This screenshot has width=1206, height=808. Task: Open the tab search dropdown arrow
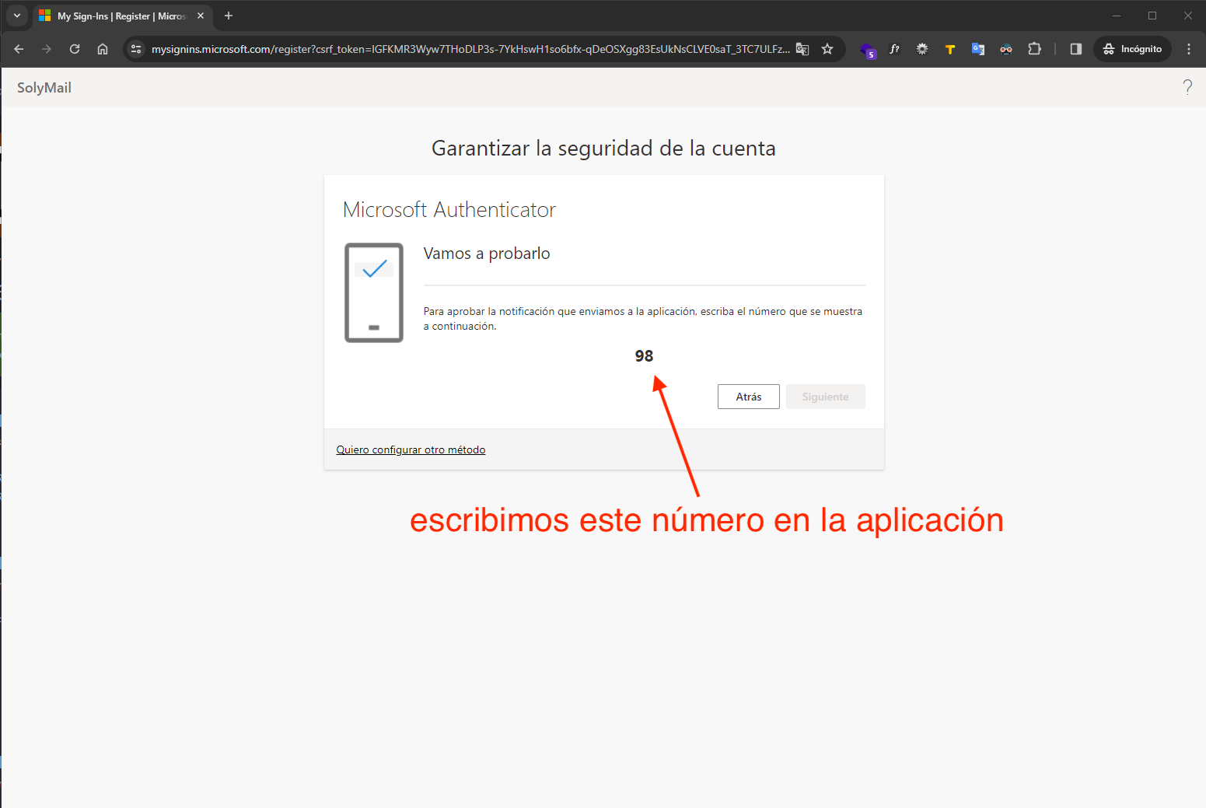click(x=17, y=16)
